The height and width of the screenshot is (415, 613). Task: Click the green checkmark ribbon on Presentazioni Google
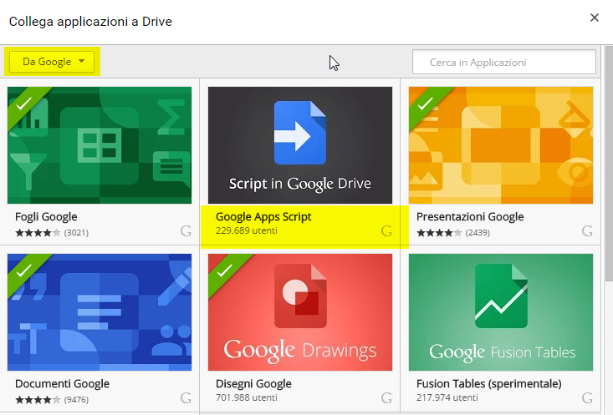click(x=426, y=104)
